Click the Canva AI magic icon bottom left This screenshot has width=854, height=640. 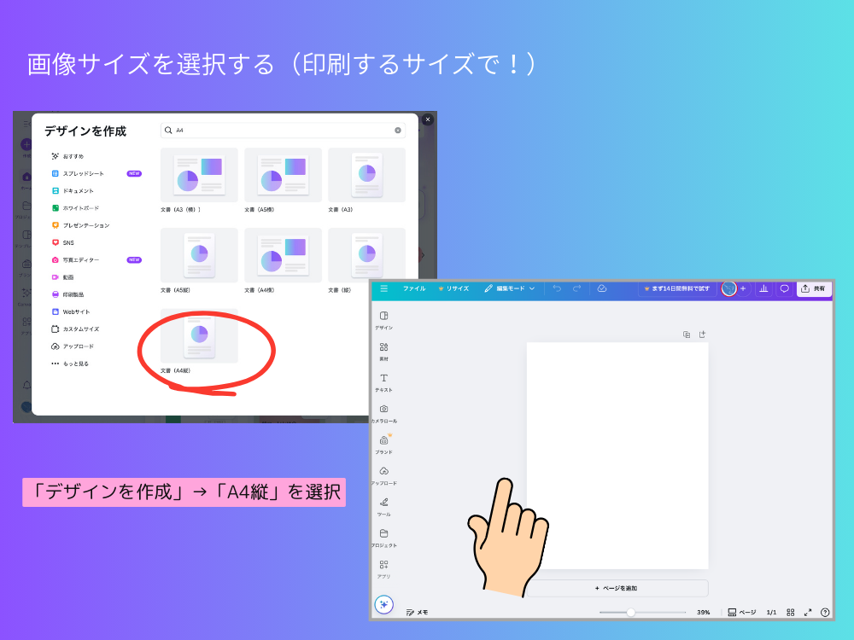(384, 605)
